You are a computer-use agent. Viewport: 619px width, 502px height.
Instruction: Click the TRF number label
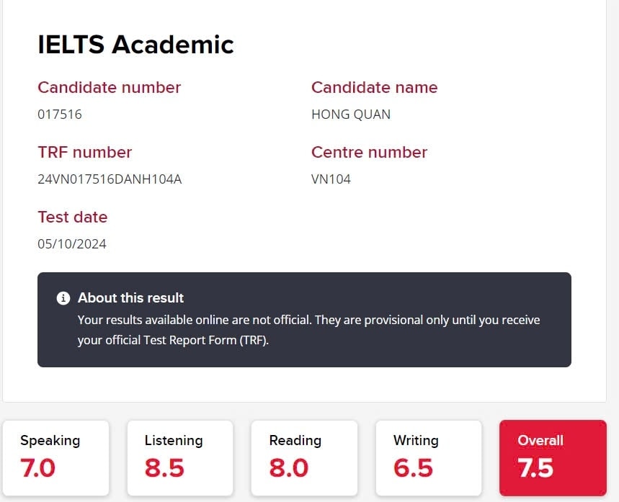tap(85, 152)
